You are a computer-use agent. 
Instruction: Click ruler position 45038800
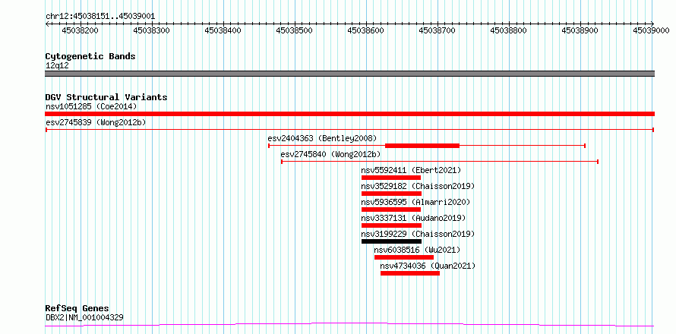click(x=509, y=30)
